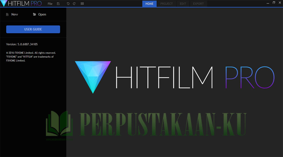Restore down the HitFilm Pro window
Image resolution: width=283 pixels, height=157 pixels.
tap(274, 3)
